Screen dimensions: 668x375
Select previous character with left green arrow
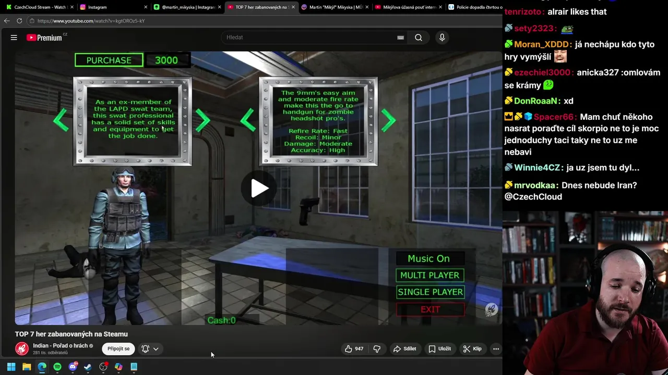(61, 120)
